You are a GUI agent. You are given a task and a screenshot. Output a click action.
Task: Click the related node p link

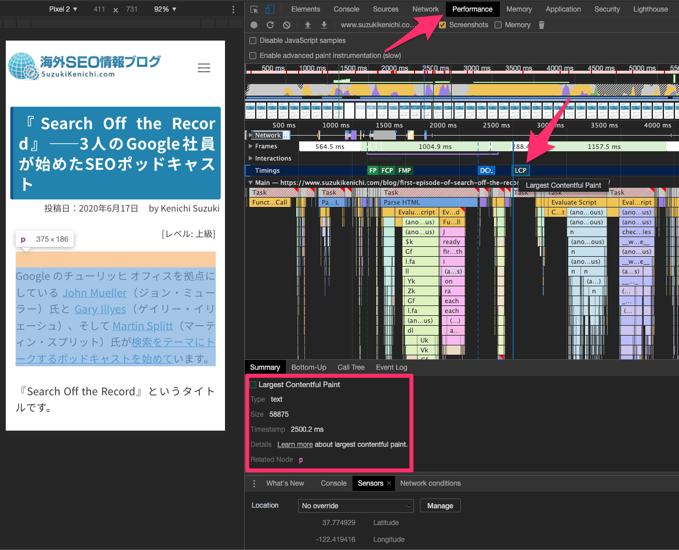pyautogui.click(x=301, y=460)
